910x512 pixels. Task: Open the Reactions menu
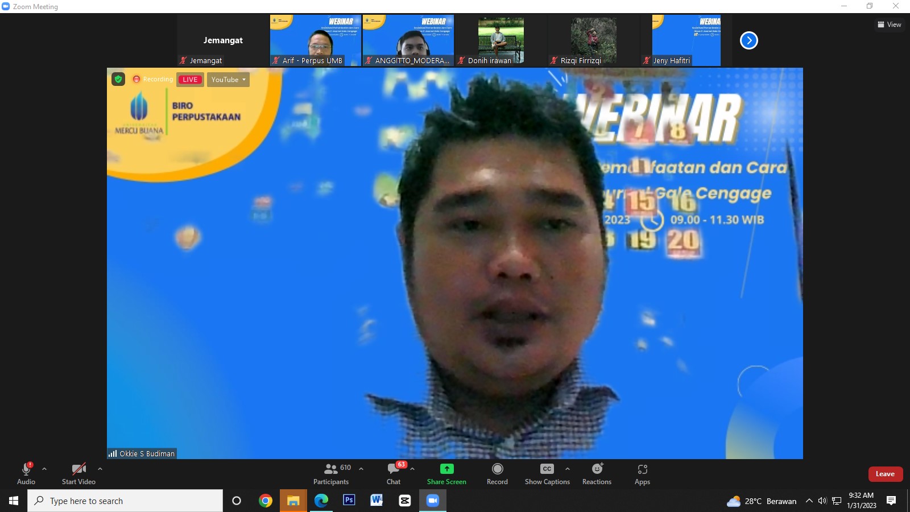point(597,473)
